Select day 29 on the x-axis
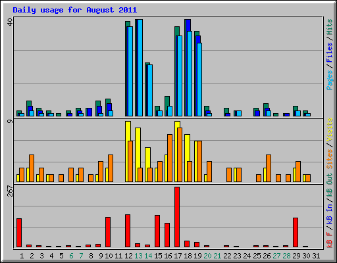337x263 pixels. [x=296, y=256]
